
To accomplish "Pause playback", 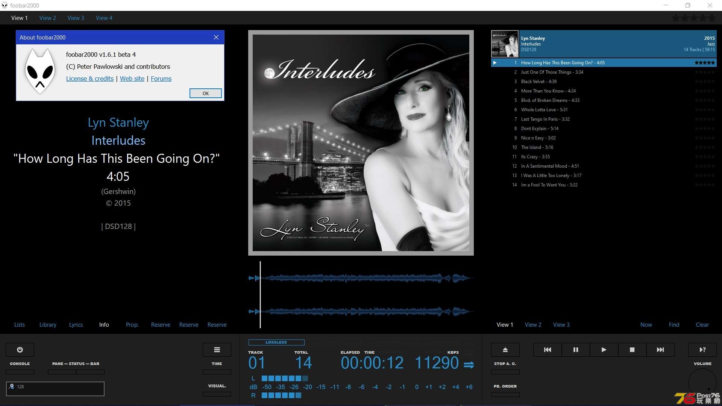I will tap(576, 350).
